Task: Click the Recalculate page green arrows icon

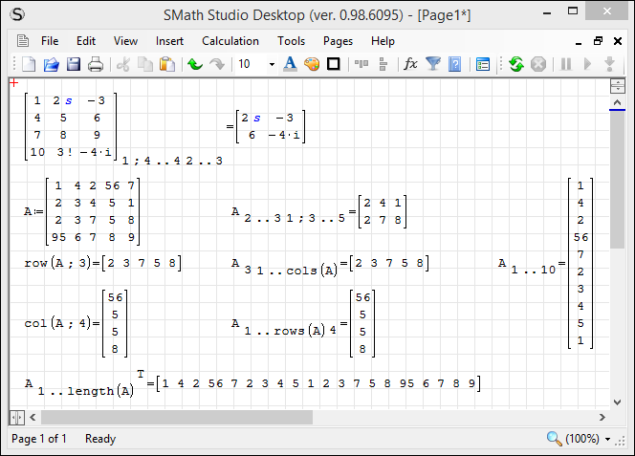Action: point(515,64)
